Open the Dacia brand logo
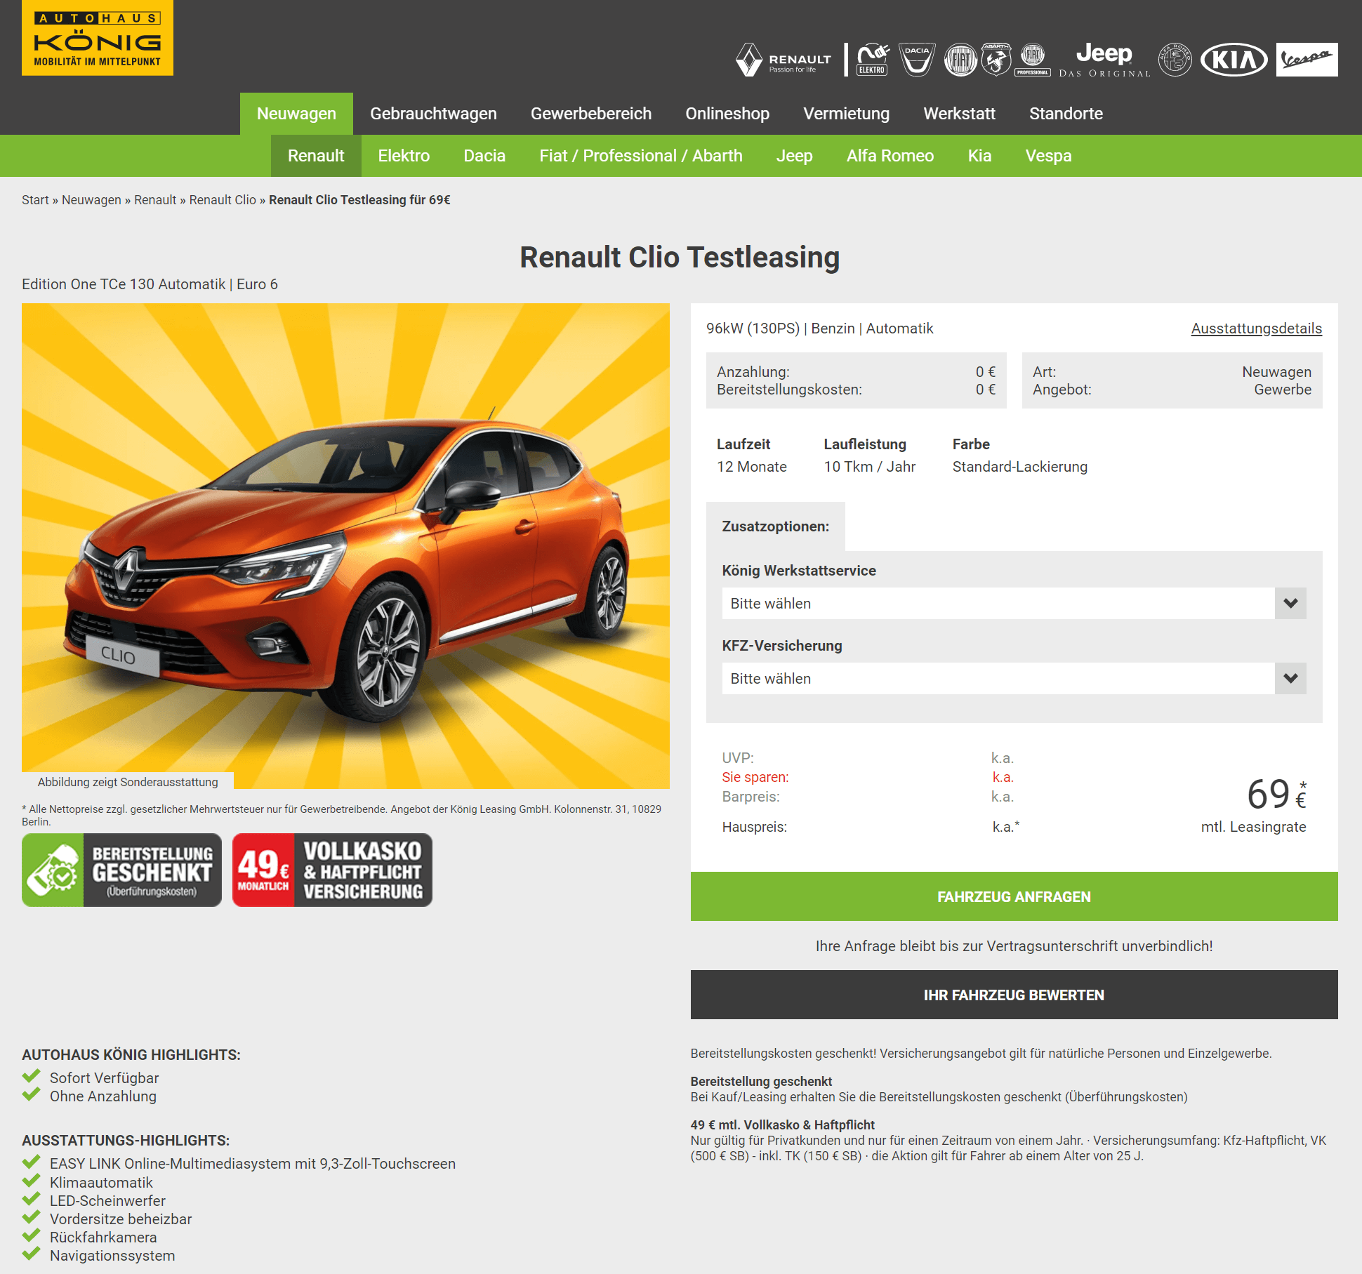 pos(917,60)
